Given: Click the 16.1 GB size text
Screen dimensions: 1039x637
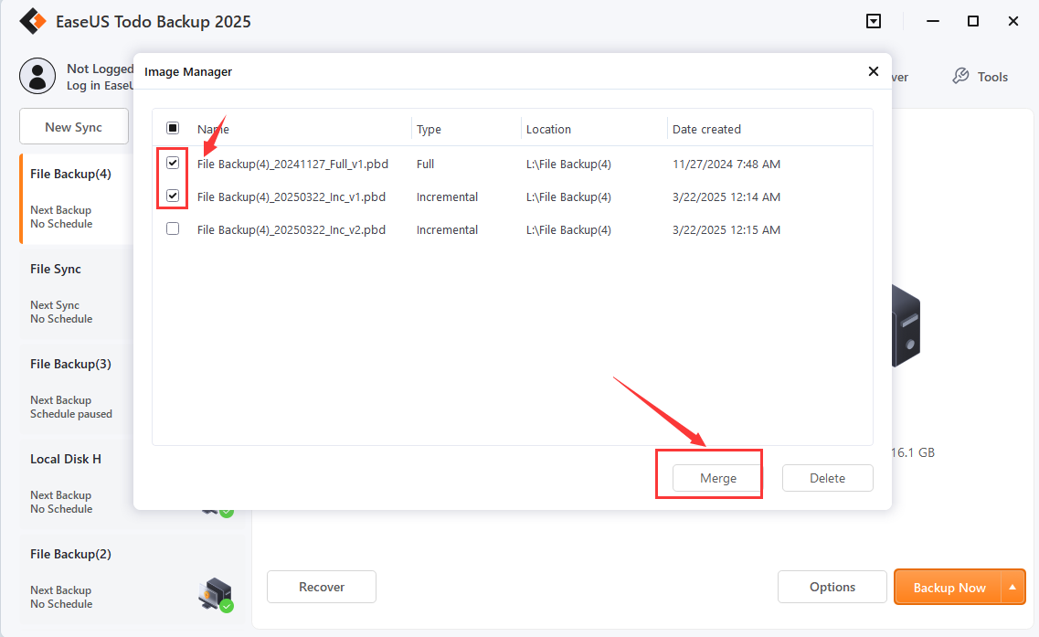Looking at the screenshot, I should click(x=913, y=452).
